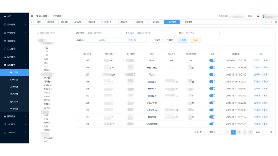278x156 pixels.
Task: Open the grid icon at the tab bar end
Action: 276,22
